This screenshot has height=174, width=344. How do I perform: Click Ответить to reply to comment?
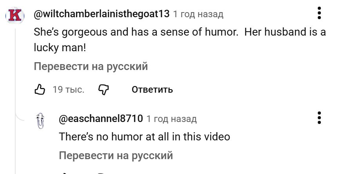pos(152,90)
